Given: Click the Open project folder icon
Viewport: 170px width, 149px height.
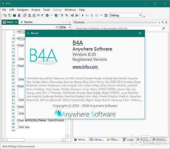Looking at the screenshot, I should 10,15.
